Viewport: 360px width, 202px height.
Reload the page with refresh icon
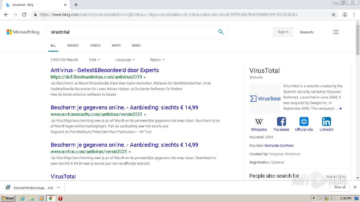pyautogui.click(x=24, y=15)
